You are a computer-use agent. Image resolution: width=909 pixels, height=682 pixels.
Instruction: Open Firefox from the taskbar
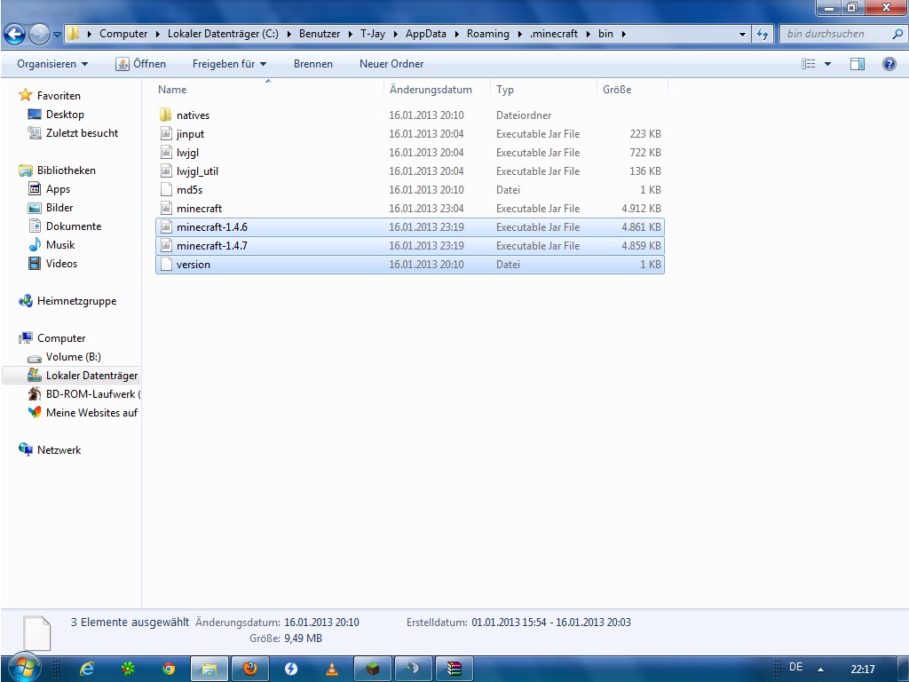coord(250,669)
